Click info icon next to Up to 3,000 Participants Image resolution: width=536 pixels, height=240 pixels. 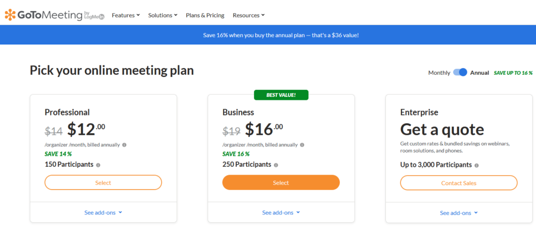point(476,165)
